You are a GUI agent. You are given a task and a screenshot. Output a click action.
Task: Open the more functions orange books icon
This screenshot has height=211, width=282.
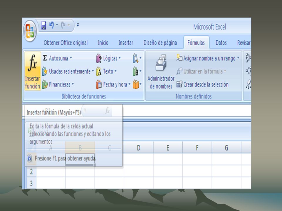136,84
